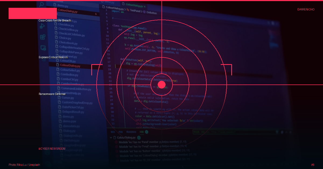Open ComboCtrl.py in the file list
This screenshot has width=323, height=169.
[67, 79]
